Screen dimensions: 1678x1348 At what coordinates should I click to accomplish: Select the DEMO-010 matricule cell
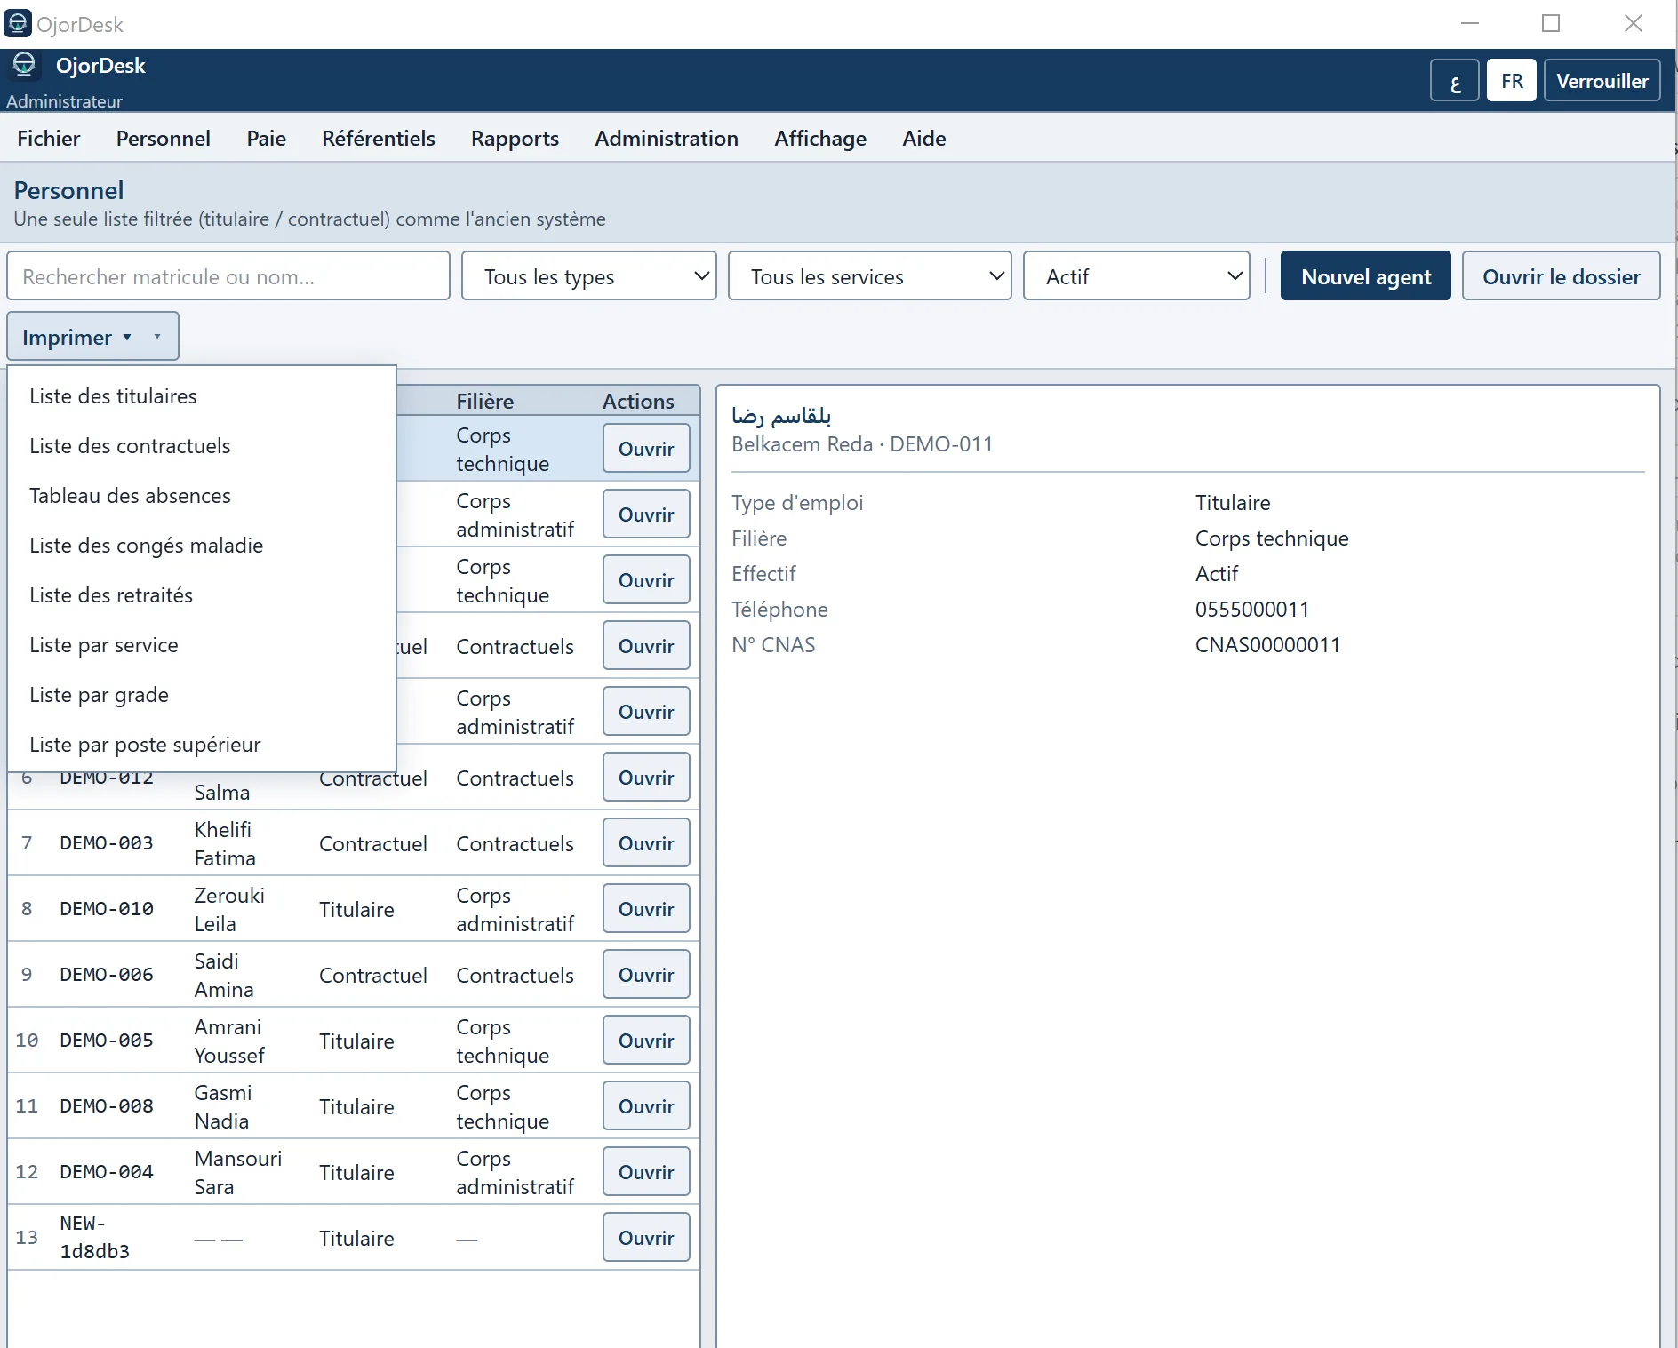107,909
